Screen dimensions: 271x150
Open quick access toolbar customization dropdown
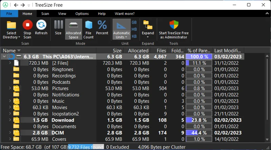[29, 5]
